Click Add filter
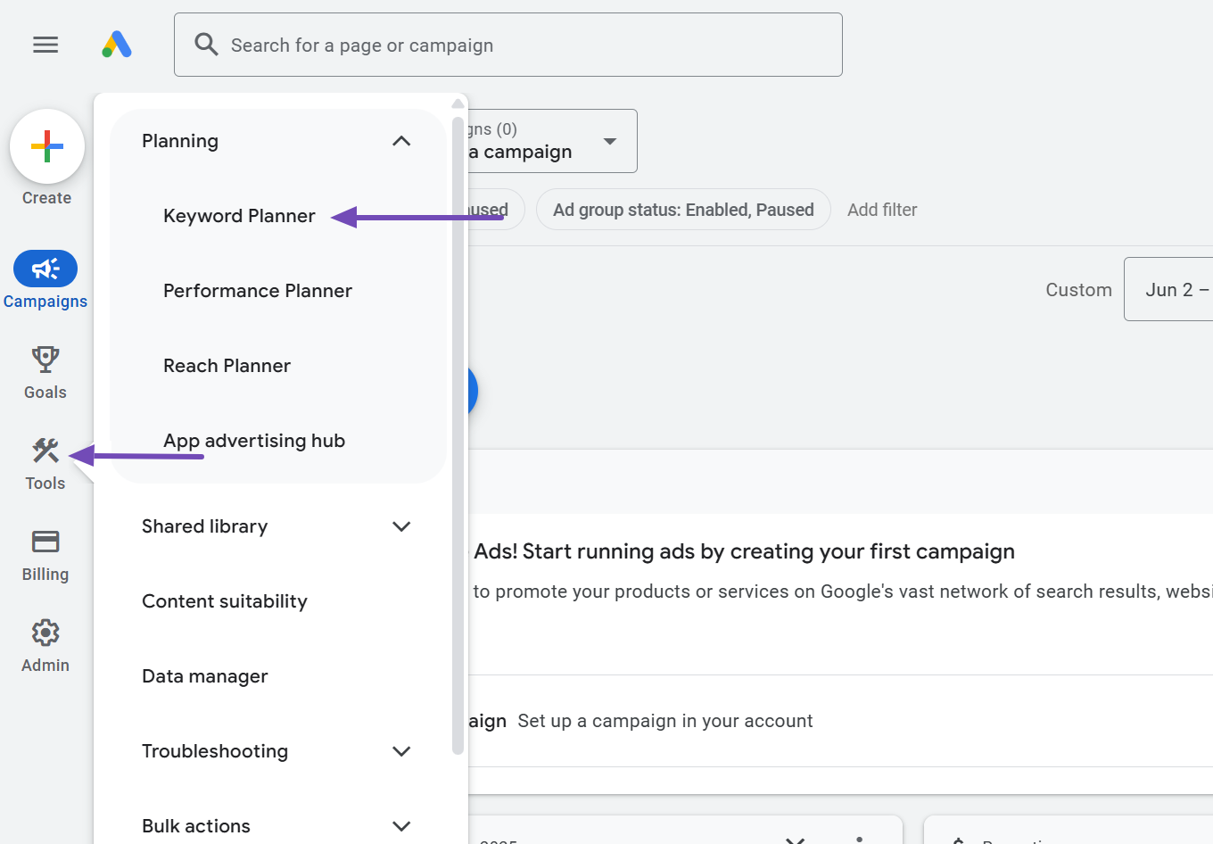1213x844 pixels. click(882, 210)
